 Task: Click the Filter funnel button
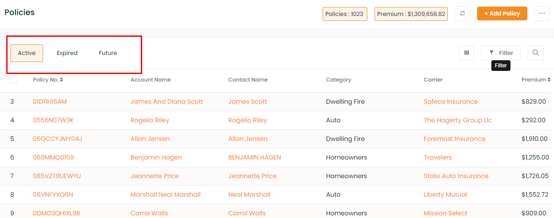coord(501,53)
